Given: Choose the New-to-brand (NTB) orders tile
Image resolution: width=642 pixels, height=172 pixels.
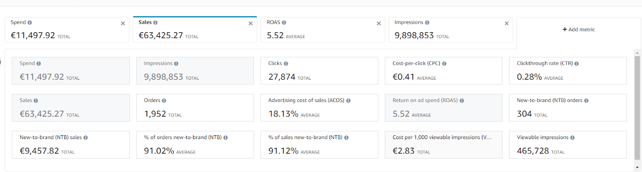Looking at the screenshot, I should point(568,108).
